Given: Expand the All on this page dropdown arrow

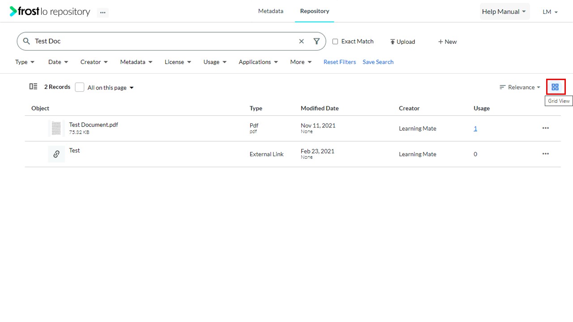Looking at the screenshot, I should (132, 88).
